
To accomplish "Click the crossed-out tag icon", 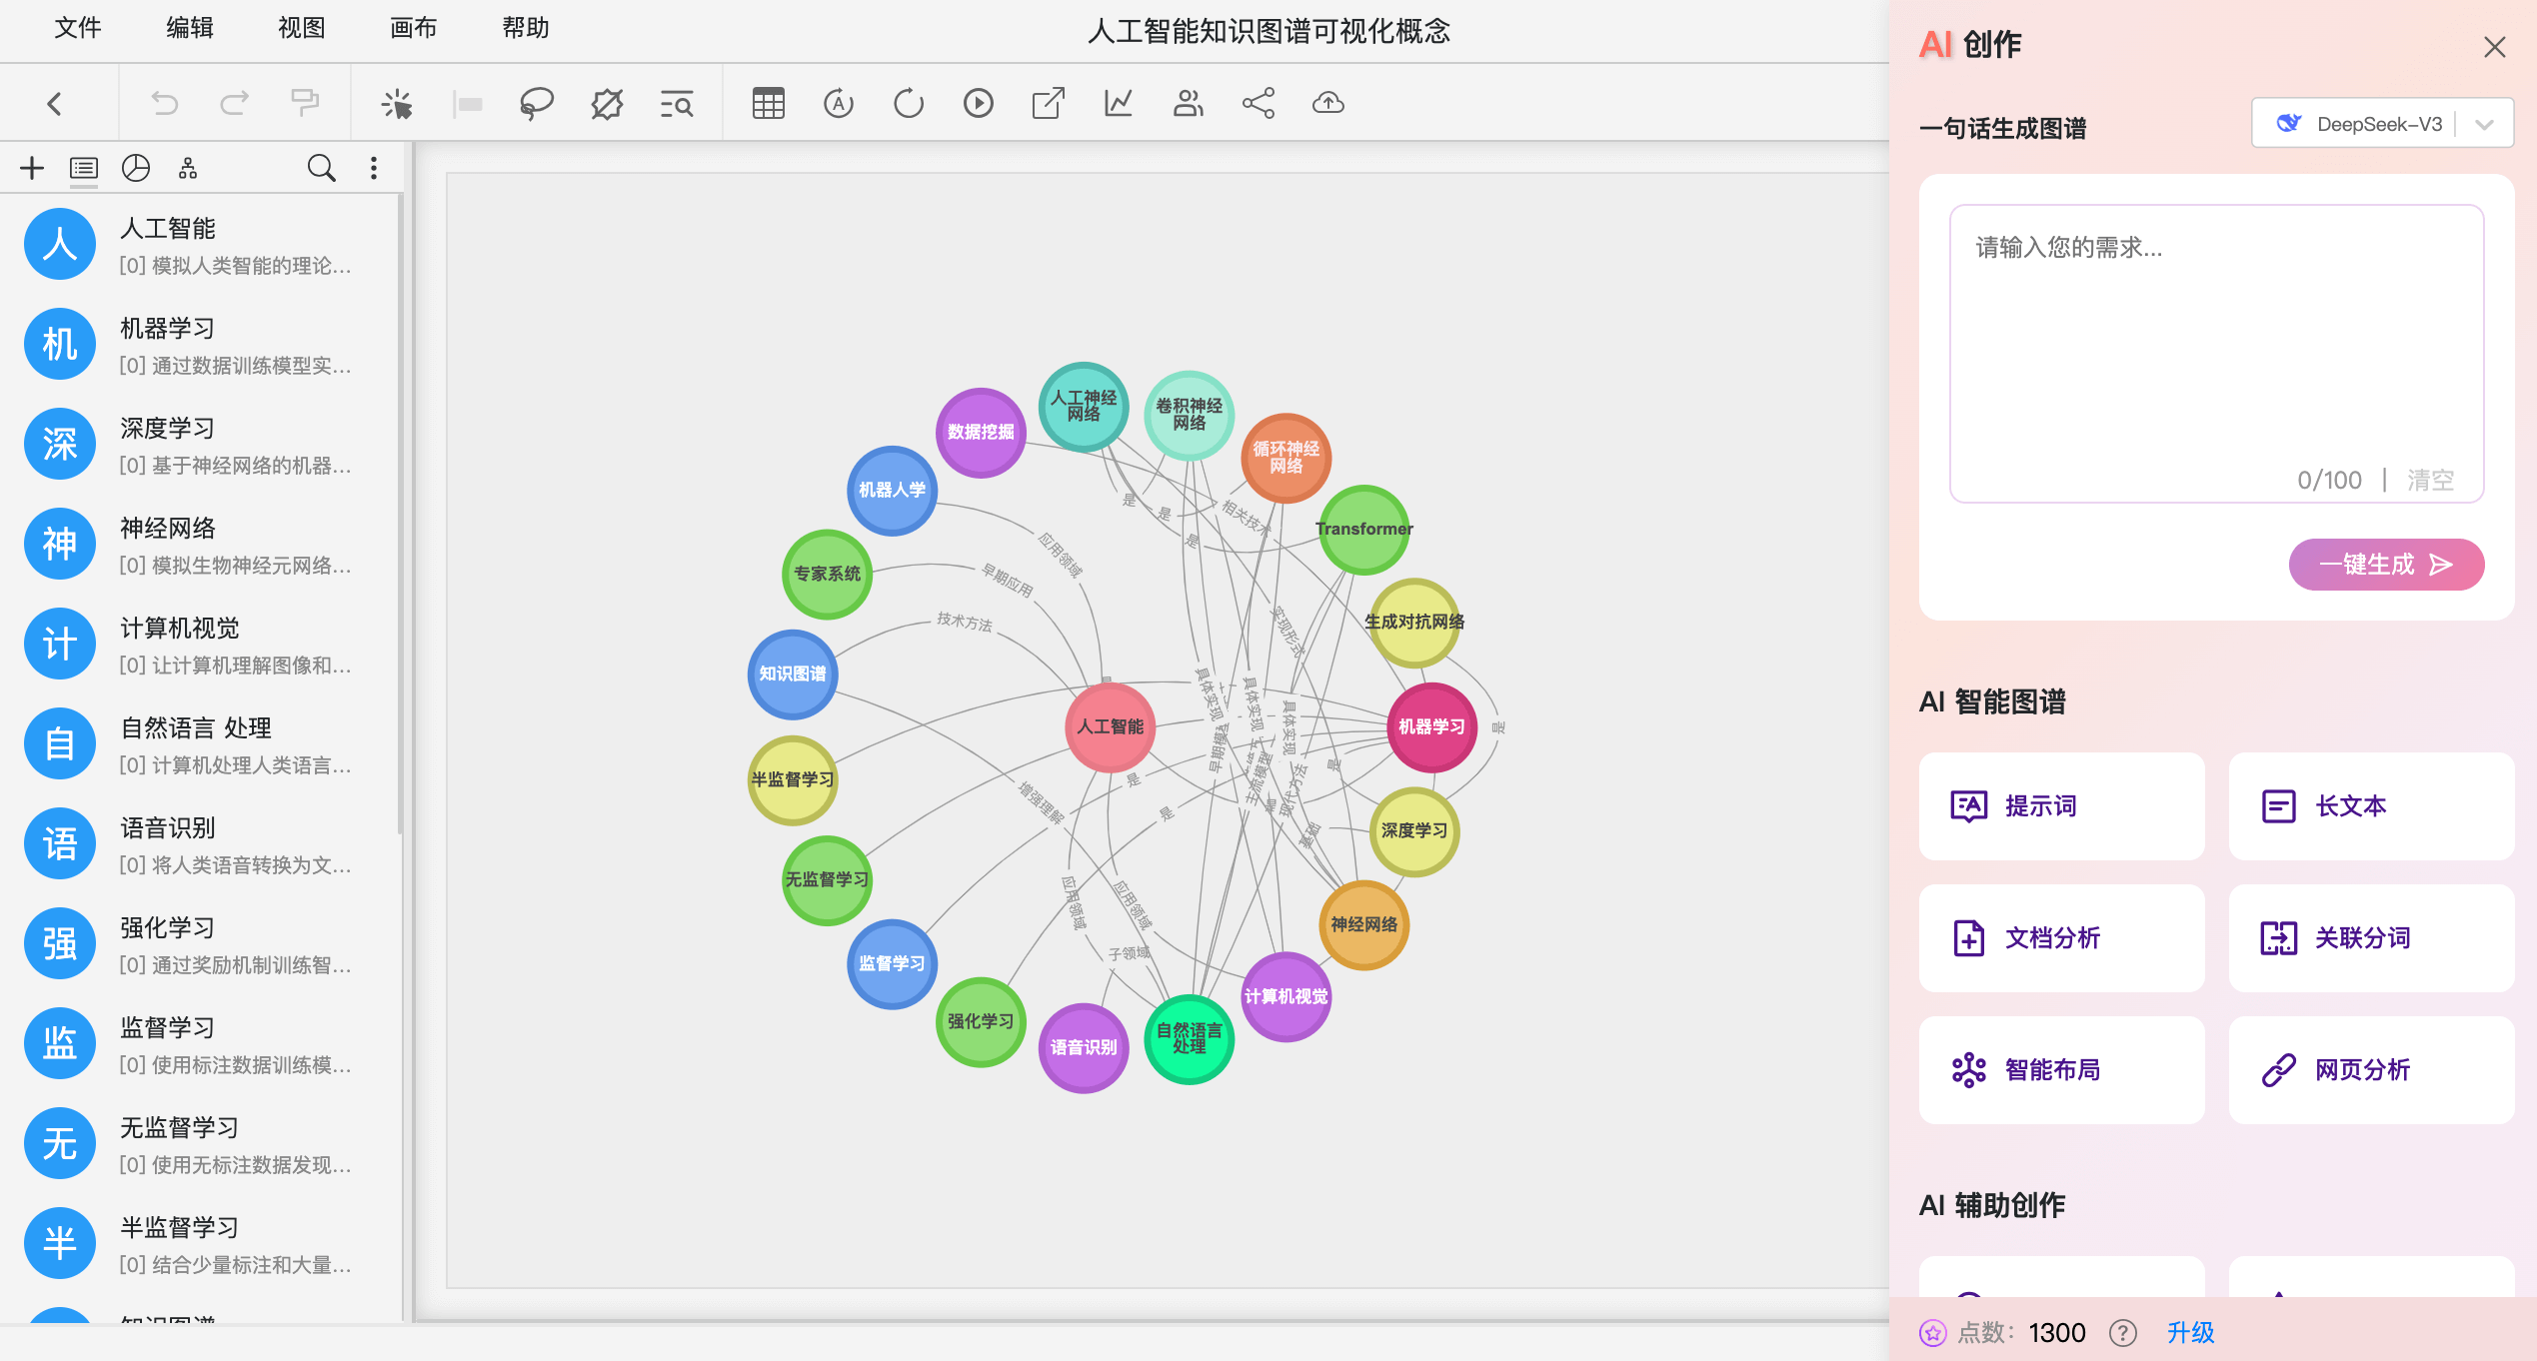I will [x=607, y=103].
